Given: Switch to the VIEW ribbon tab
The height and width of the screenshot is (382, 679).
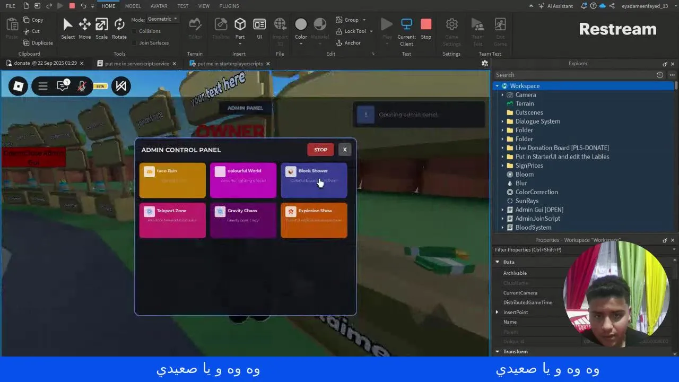Looking at the screenshot, I should [x=204, y=6].
